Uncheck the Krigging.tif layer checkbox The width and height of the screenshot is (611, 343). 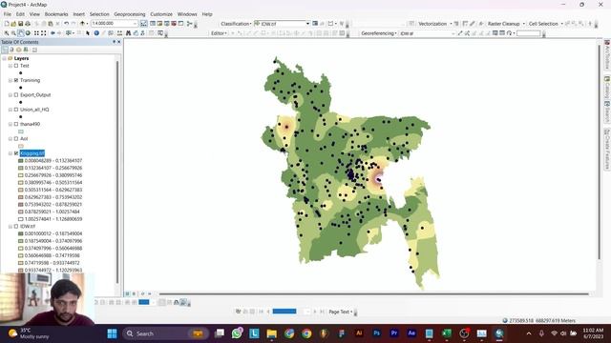(16, 153)
